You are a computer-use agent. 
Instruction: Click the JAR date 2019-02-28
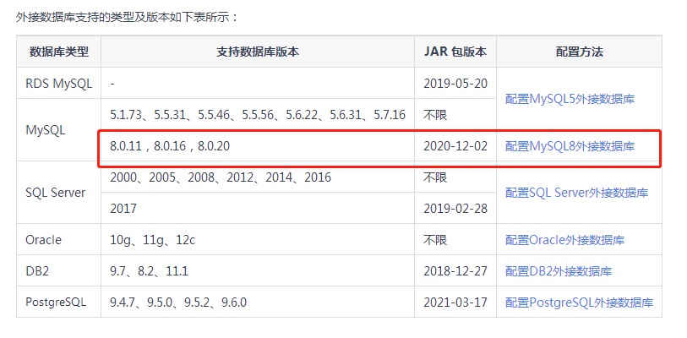[455, 208]
